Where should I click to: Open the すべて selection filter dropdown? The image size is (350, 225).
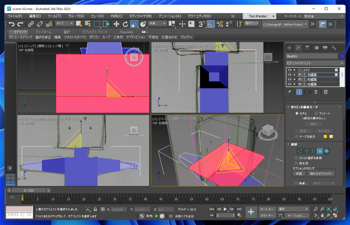coord(64,23)
